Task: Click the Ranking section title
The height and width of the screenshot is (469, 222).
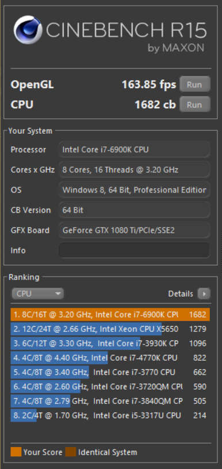Action: 24,277
